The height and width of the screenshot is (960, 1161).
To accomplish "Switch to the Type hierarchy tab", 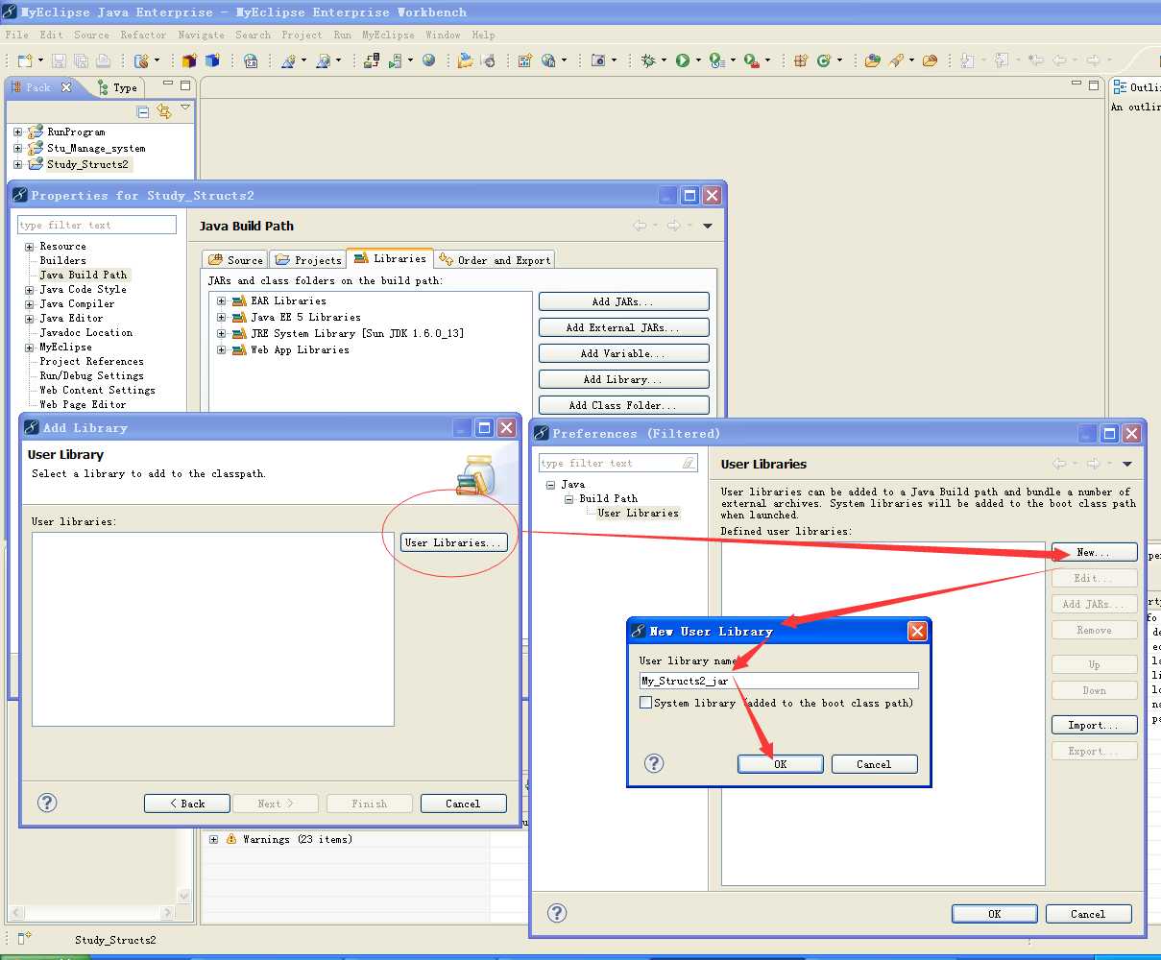I will pyautogui.click(x=118, y=87).
